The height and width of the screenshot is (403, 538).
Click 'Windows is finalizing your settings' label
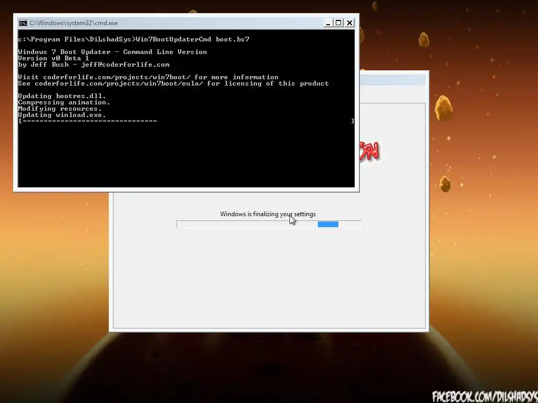pyautogui.click(x=268, y=214)
